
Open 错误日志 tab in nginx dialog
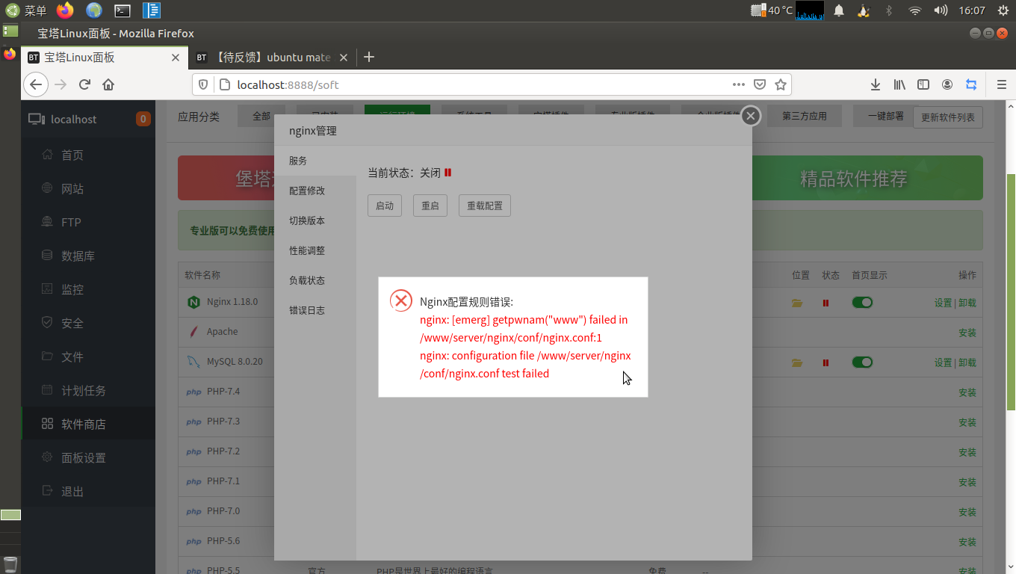point(315,310)
